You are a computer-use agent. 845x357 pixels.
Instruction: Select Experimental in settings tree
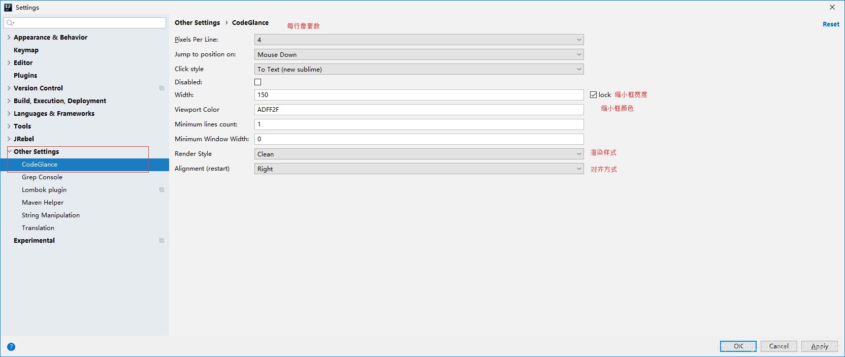coord(34,241)
